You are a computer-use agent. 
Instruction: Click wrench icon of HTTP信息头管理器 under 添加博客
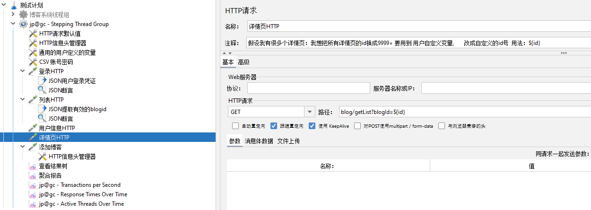coord(42,157)
